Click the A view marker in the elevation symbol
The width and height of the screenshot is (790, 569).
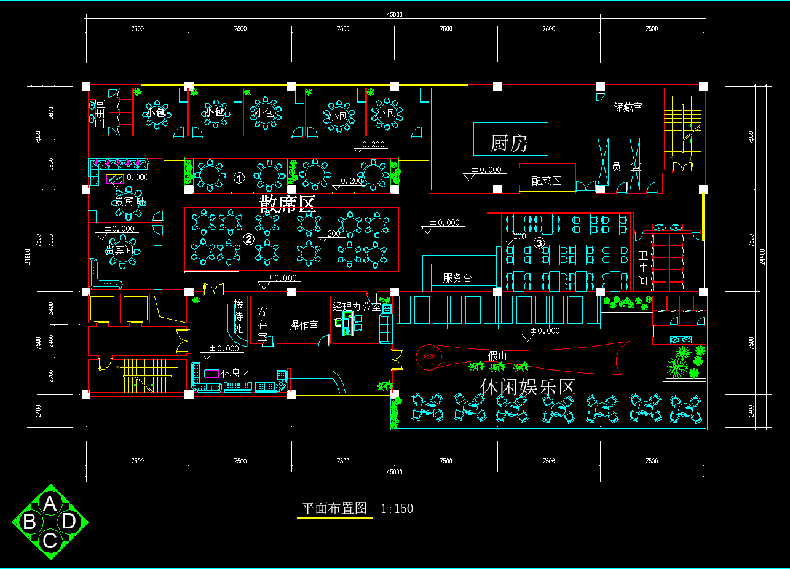pos(50,504)
